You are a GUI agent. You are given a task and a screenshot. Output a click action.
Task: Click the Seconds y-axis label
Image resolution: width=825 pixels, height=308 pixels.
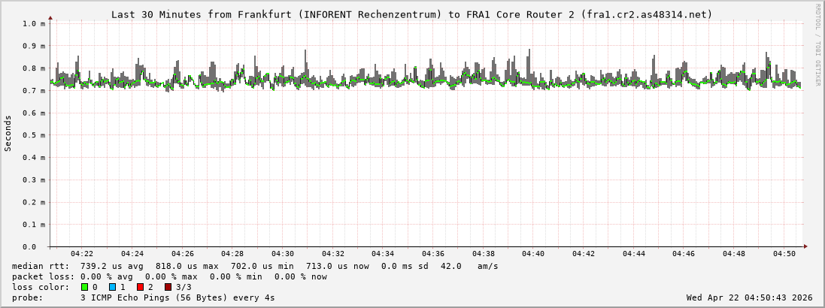coord(8,134)
